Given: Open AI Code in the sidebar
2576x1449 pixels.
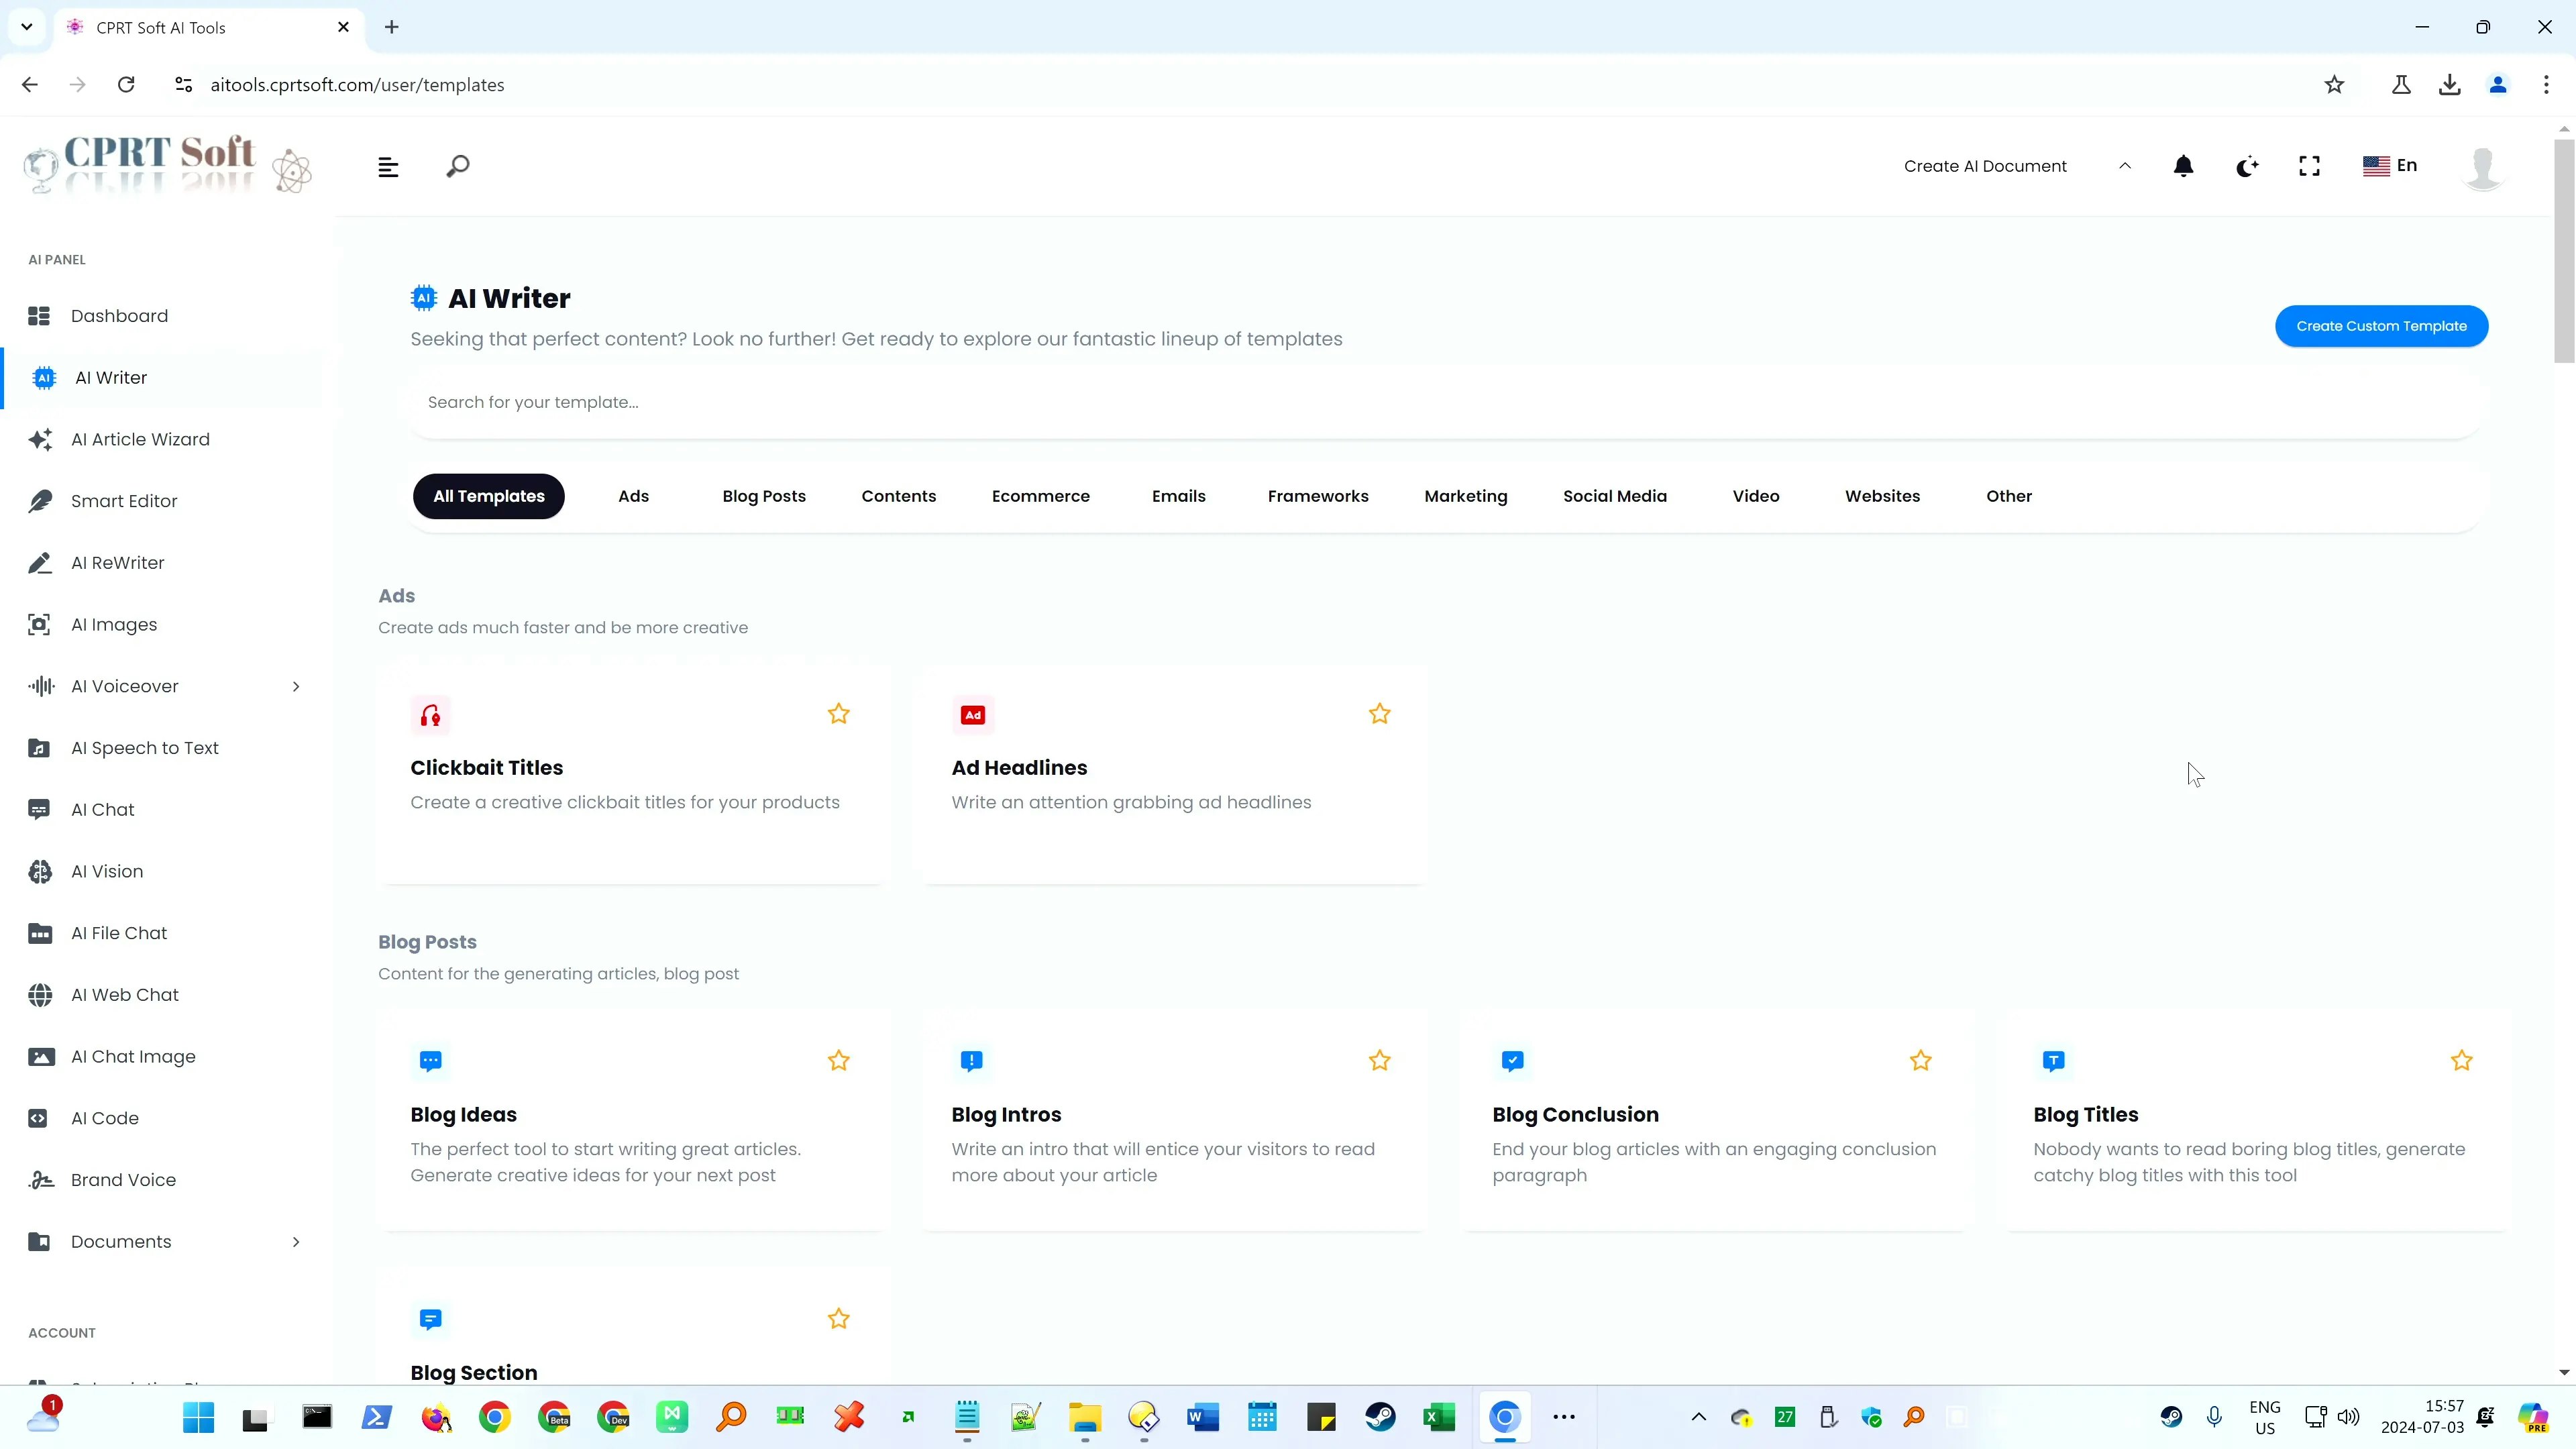Looking at the screenshot, I should (x=105, y=1118).
